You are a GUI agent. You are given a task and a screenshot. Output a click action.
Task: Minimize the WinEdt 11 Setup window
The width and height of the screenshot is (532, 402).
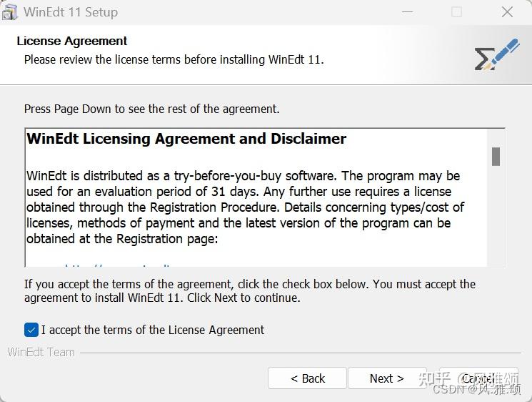408,12
